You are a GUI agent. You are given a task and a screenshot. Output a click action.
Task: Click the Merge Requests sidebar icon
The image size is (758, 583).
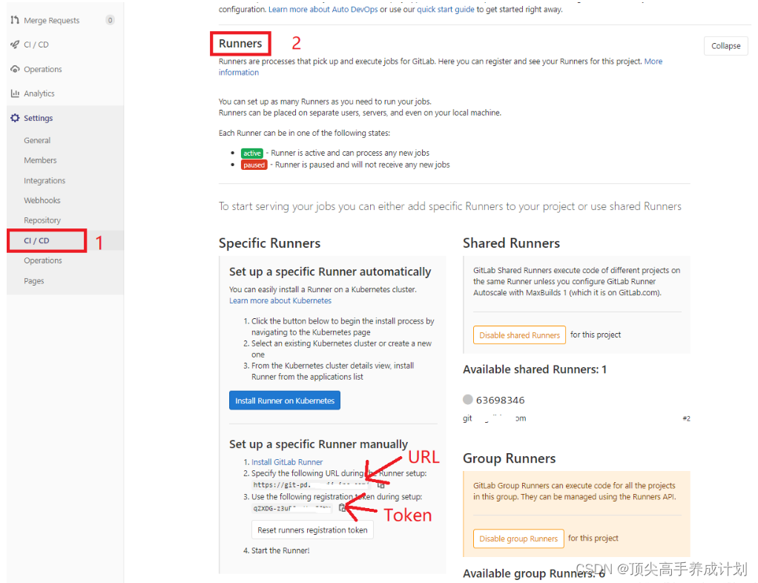pos(15,20)
